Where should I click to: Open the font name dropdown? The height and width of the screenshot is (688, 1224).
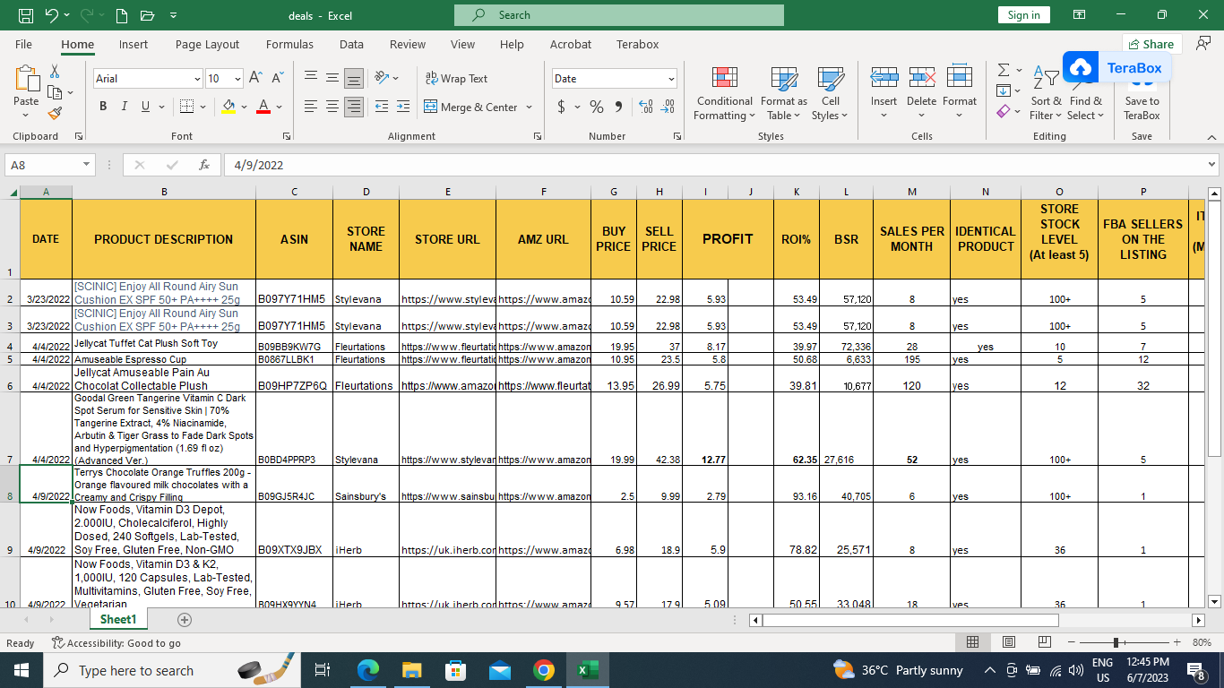click(197, 79)
